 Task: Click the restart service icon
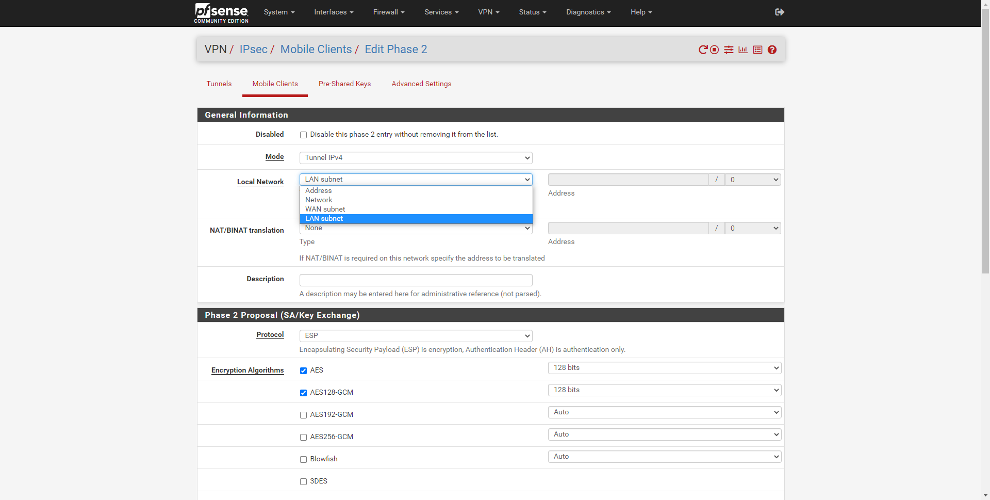(x=703, y=50)
